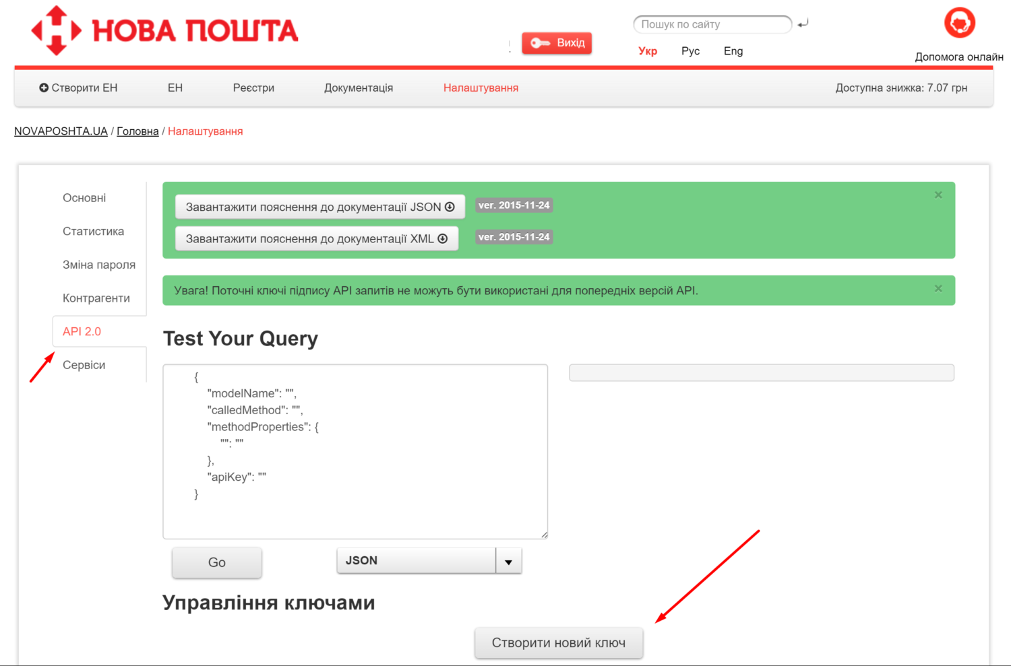This screenshot has height=666, width=1011.
Task: Open the Документація menu item
Action: pos(359,88)
